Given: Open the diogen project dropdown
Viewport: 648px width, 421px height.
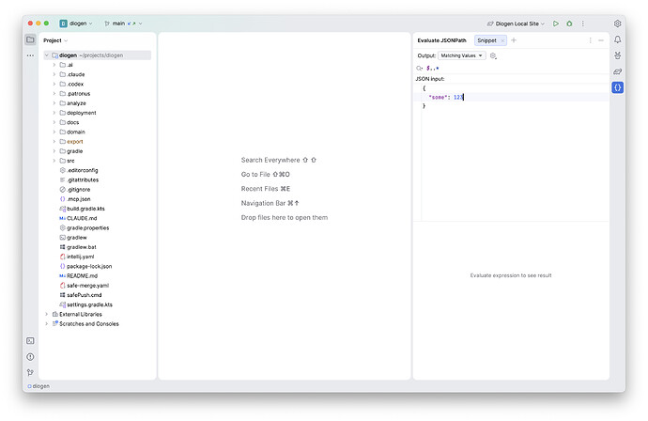Looking at the screenshot, I should 76,23.
